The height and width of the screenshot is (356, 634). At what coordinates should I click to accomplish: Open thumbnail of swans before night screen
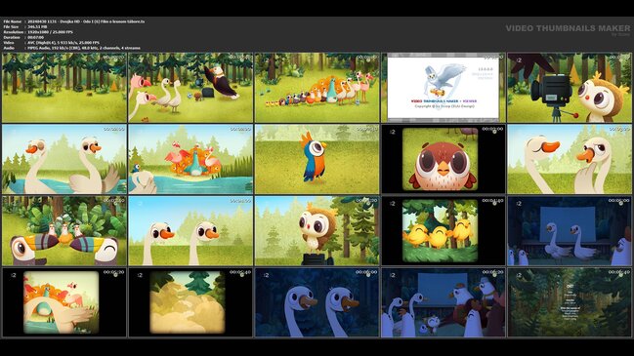(x=570, y=231)
